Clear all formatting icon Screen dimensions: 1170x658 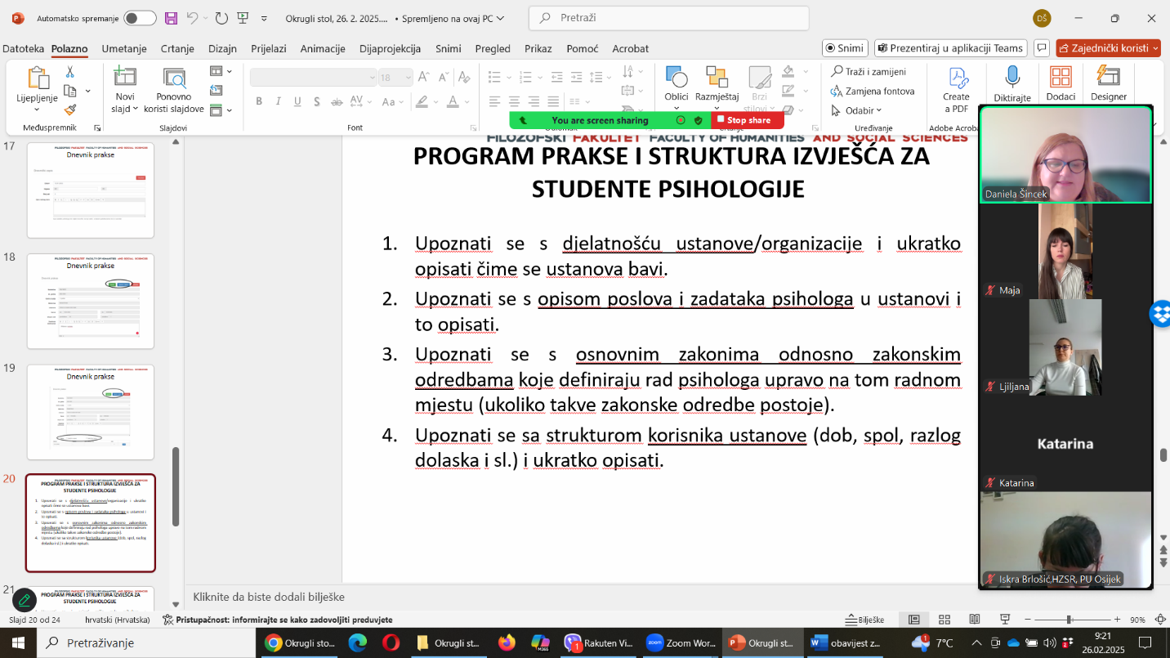464,78
